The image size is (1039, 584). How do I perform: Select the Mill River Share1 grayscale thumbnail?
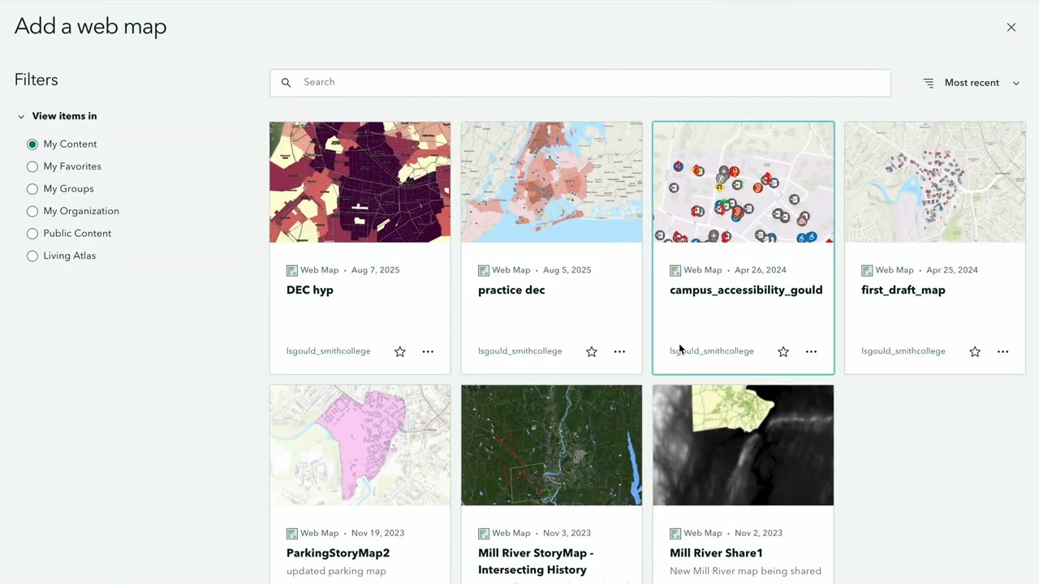coord(743,444)
